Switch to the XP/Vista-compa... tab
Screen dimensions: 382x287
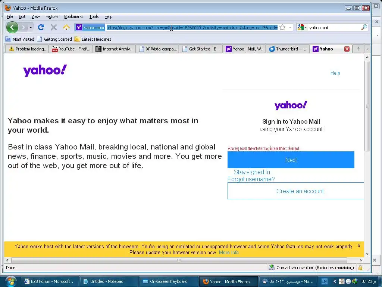click(x=158, y=49)
